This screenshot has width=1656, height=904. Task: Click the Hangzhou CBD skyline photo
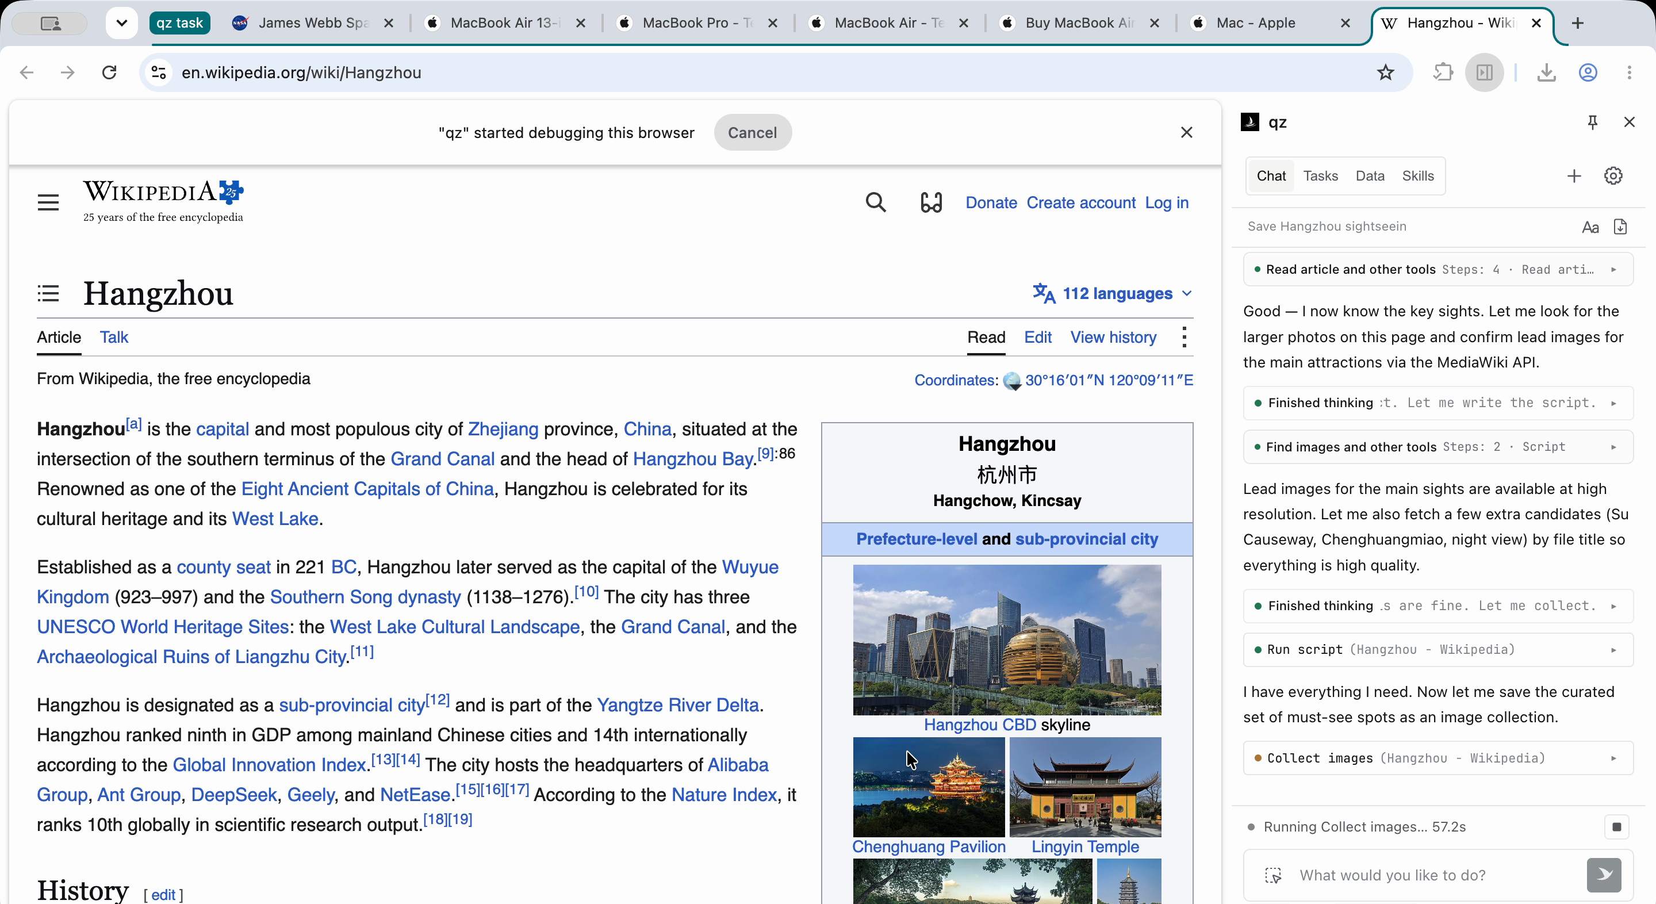tap(1007, 639)
